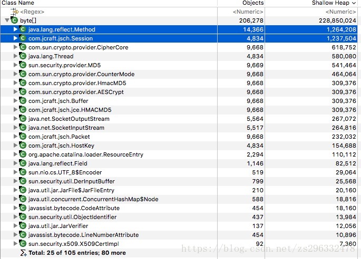Screen dimensions: 361x259
Task: Expand sun.security.provider.MD5 row
Action: 15,65
